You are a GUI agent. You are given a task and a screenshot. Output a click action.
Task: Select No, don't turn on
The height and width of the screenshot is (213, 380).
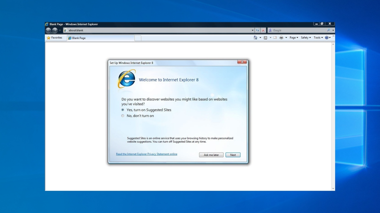pyautogui.click(x=137, y=116)
